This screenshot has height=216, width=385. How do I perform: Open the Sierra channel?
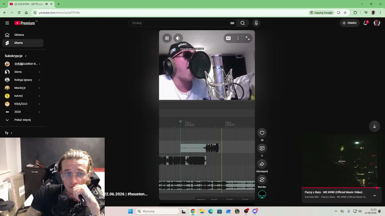[23, 72]
